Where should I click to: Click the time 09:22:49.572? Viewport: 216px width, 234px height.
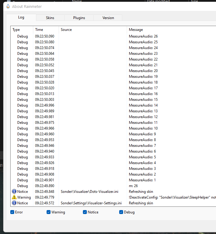click(44, 203)
